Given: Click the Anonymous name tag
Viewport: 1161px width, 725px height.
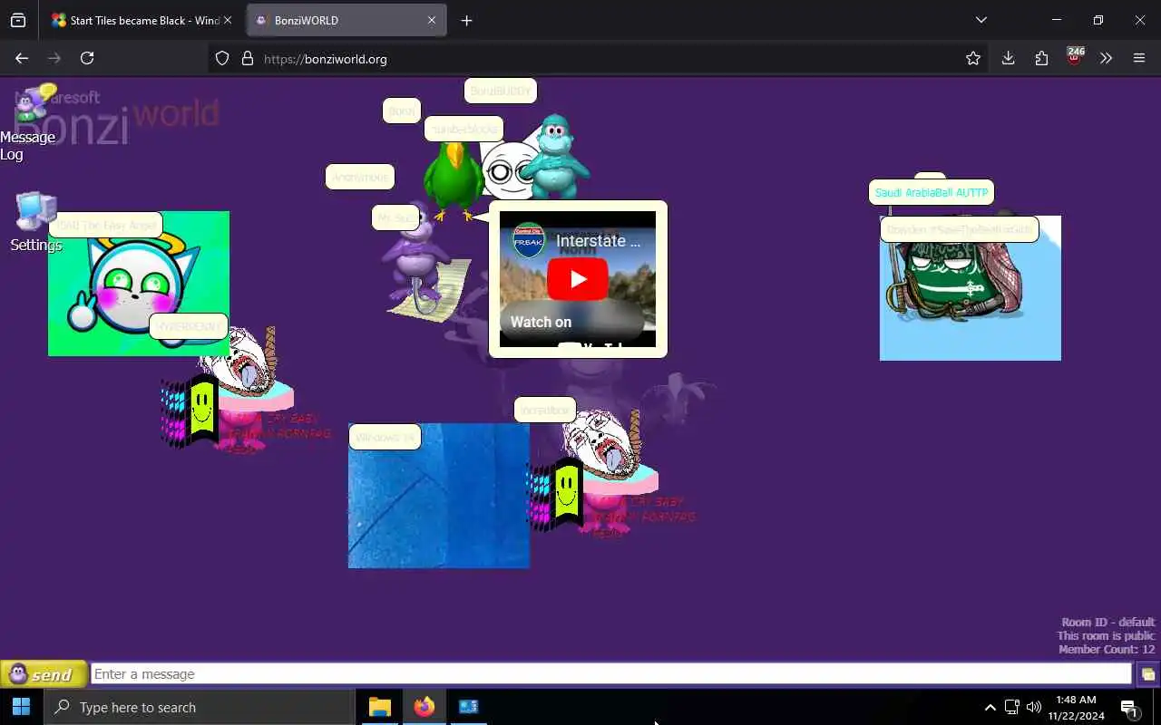Looking at the screenshot, I should tap(360, 177).
